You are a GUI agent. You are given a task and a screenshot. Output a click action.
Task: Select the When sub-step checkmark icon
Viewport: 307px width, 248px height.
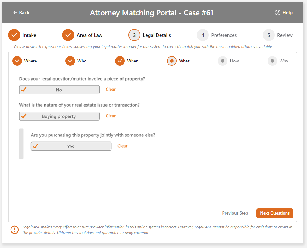pos(120,61)
